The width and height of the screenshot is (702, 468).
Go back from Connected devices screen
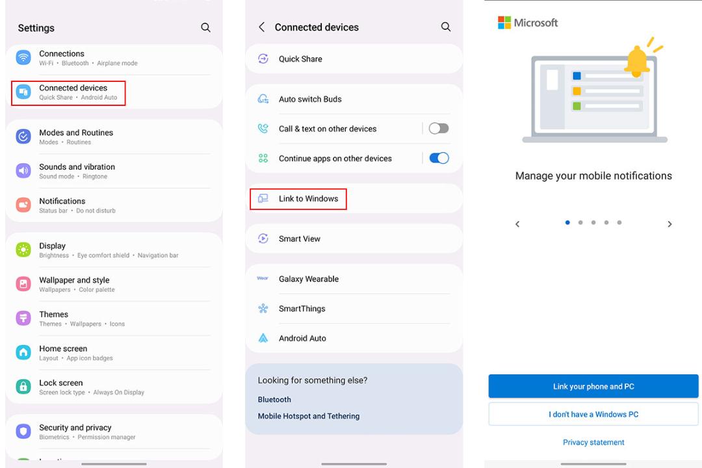262,27
